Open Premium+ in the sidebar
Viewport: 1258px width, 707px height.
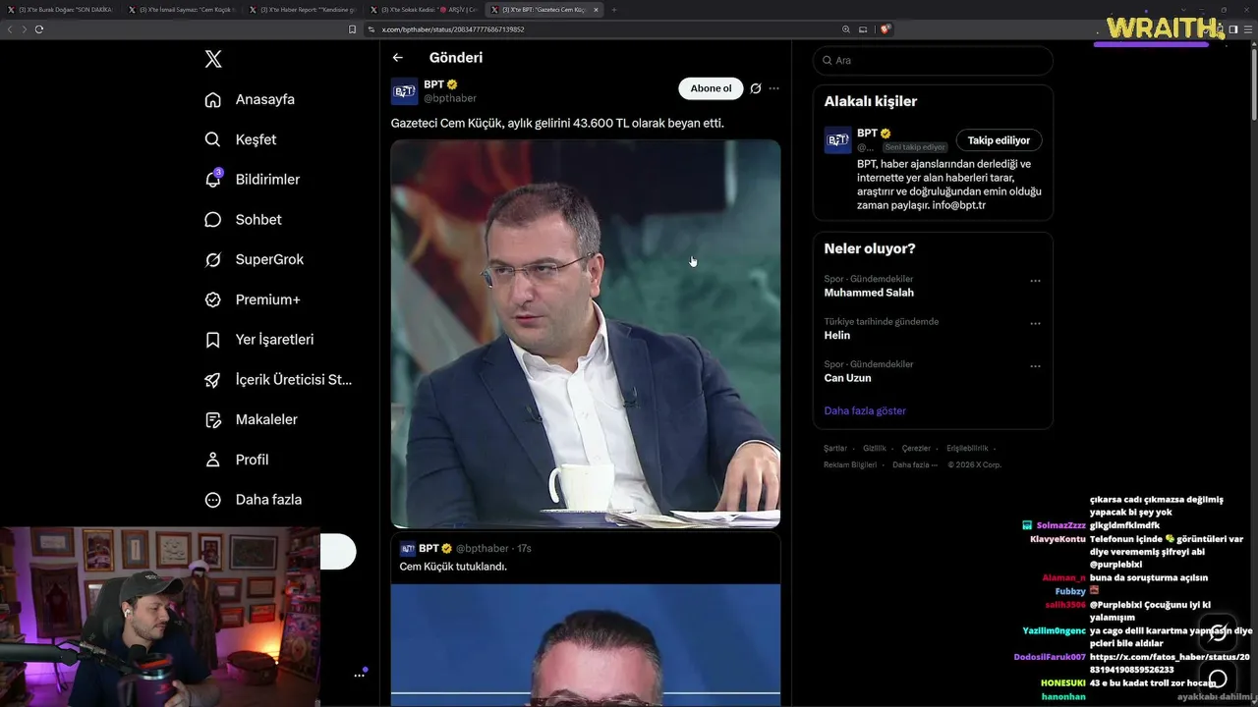coord(252,299)
